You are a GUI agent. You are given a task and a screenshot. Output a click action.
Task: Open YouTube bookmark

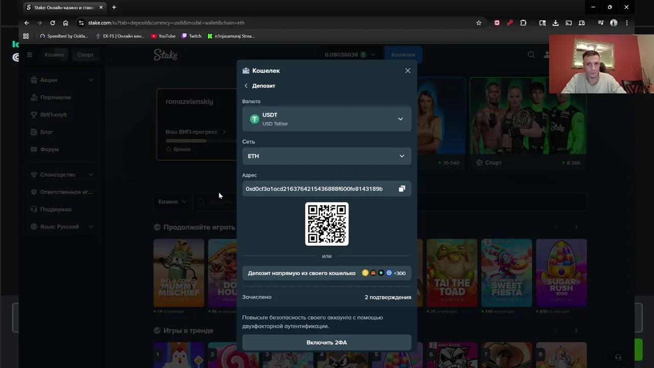click(163, 36)
